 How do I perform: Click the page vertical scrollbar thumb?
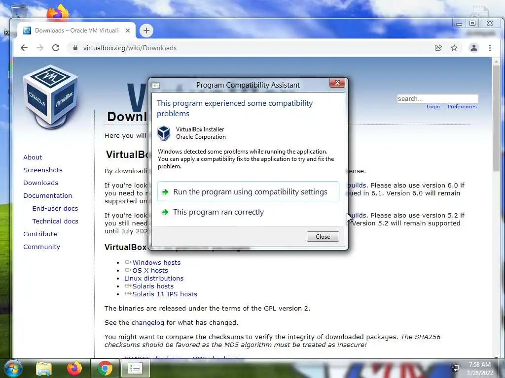coord(496,117)
